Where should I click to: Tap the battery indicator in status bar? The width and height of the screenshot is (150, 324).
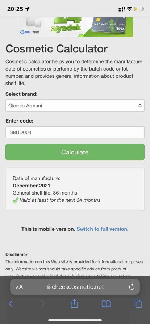pyautogui.click(x=139, y=9)
